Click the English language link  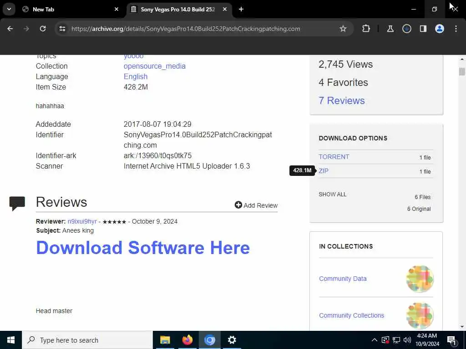click(136, 76)
